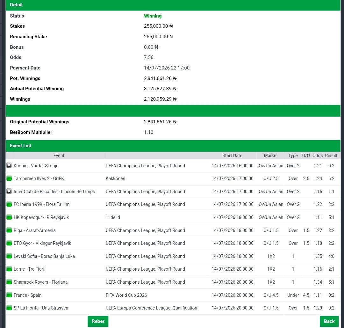Click the O/U 4.5 market in France - Spain row
The height and width of the screenshot is (328, 344).
click(x=271, y=295)
